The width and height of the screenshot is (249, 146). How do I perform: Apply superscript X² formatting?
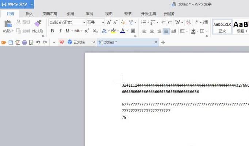[x=87, y=31]
